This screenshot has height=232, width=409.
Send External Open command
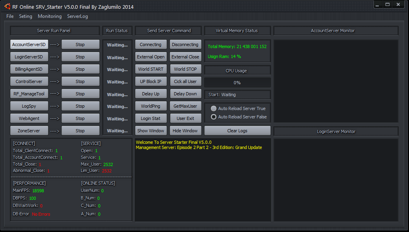click(x=151, y=57)
